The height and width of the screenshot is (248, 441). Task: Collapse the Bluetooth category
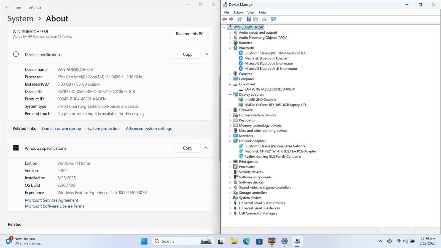pos(230,48)
